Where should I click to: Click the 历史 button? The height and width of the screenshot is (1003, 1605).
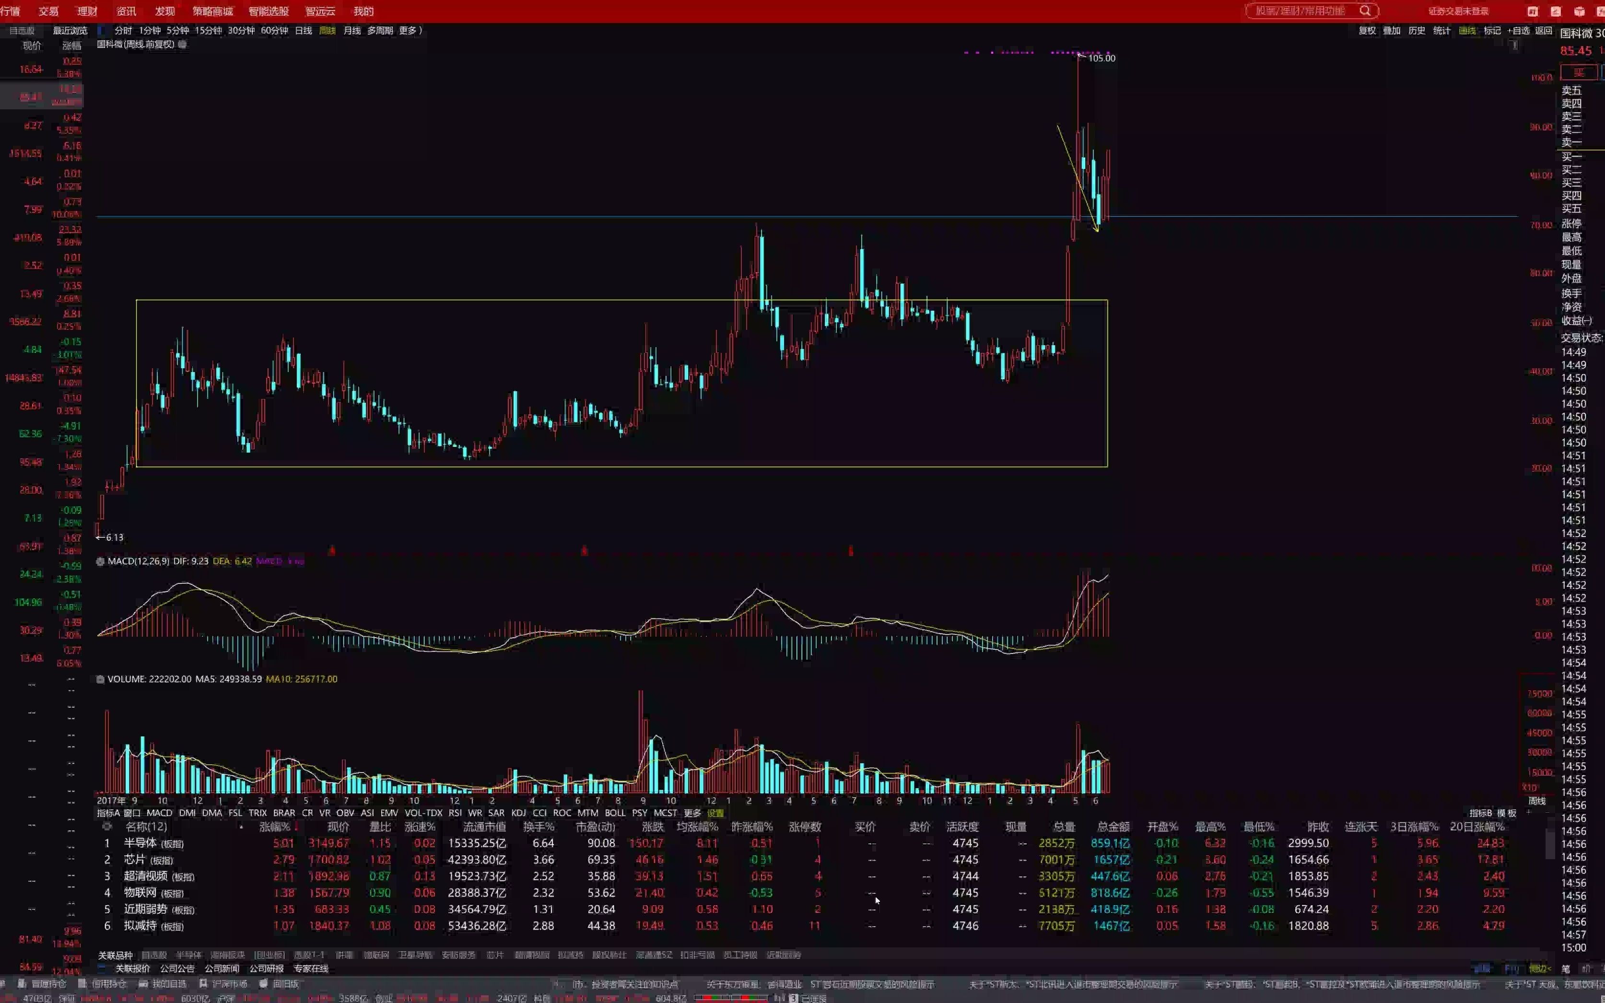tap(1417, 31)
